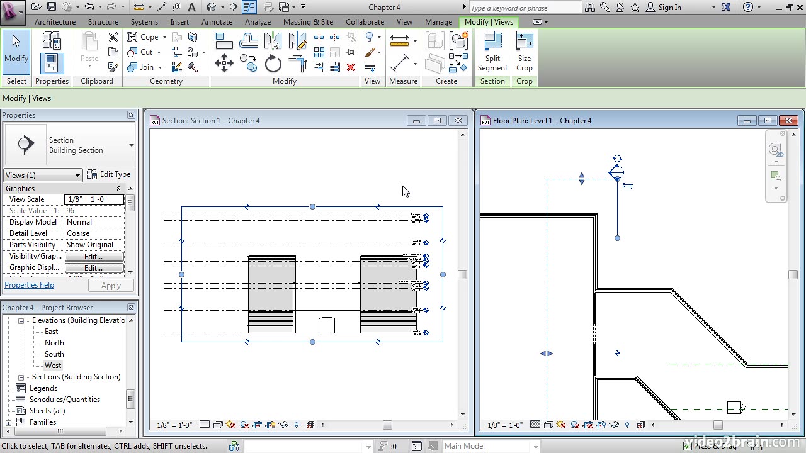Screen dimensions: 806x453
Task: Open the View ribbon tab
Action: [x=404, y=21]
